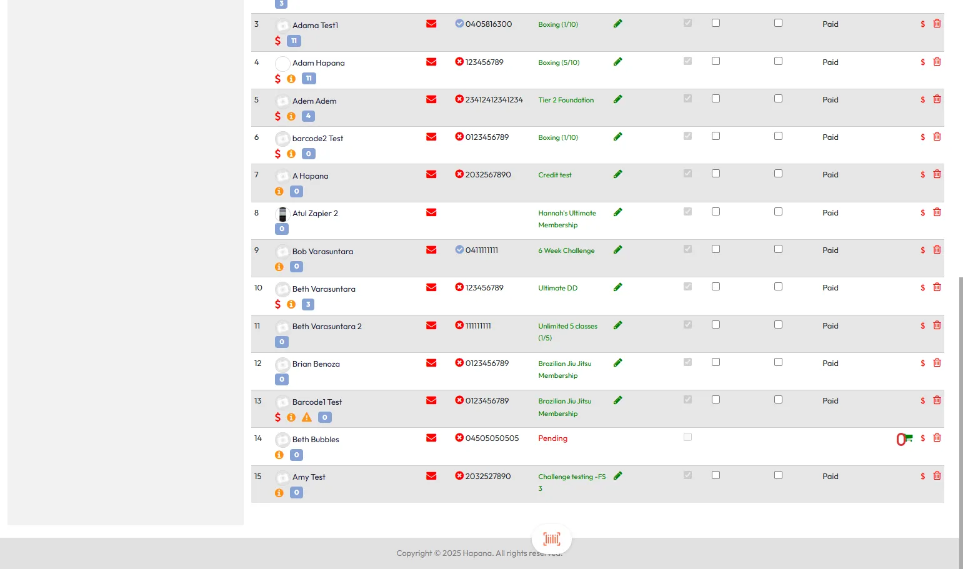The width and height of the screenshot is (963, 569).
Task: Tick the first empty checkbox in Beth Varasuntara 2's row
Action: pyautogui.click(x=716, y=325)
